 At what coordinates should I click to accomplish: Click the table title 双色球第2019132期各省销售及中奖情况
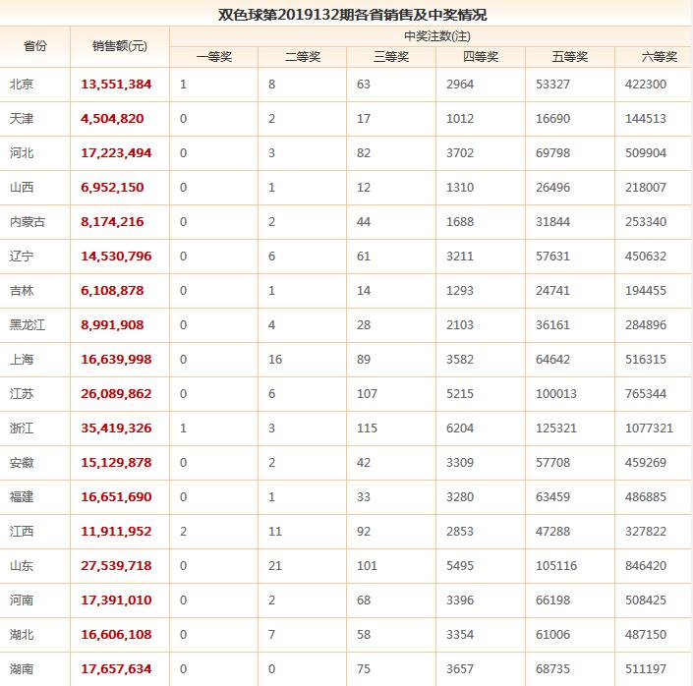click(x=352, y=15)
